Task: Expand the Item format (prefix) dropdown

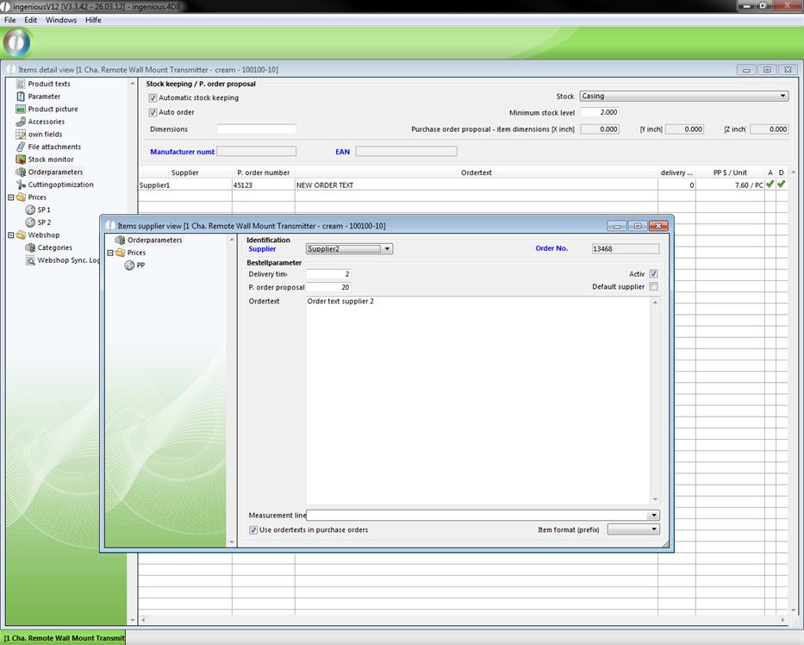Action: (x=654, y=529)
